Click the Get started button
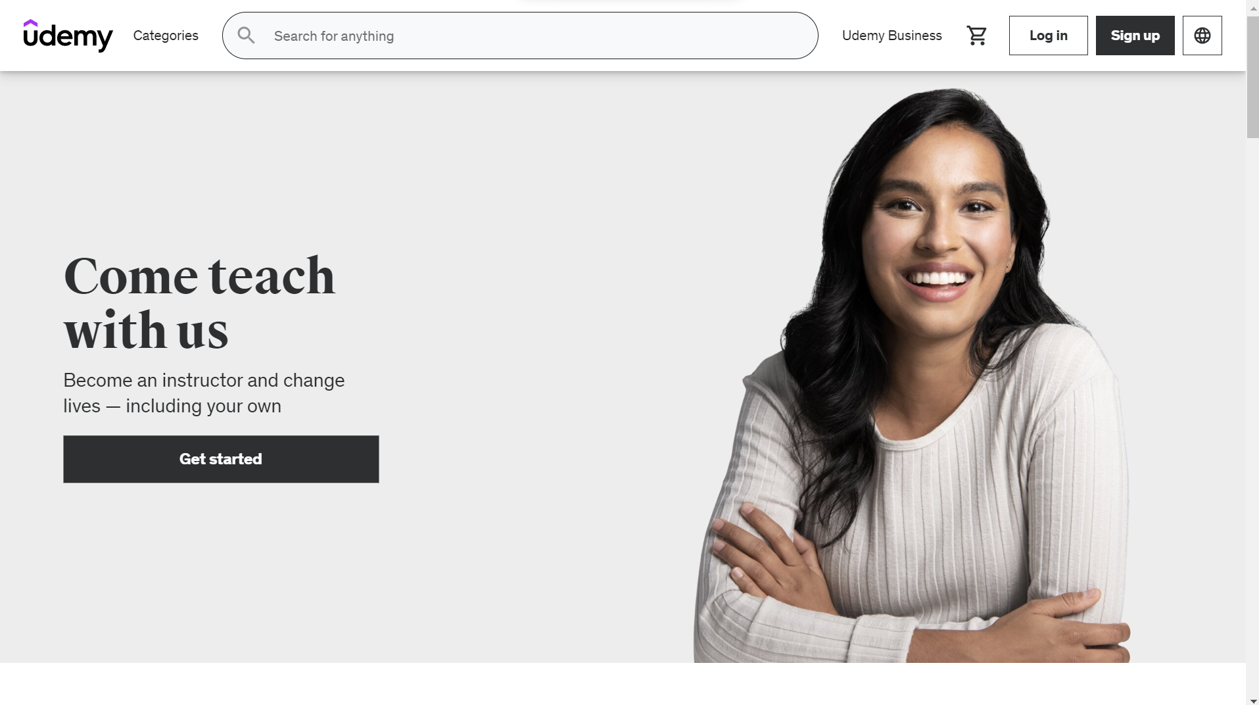Viewport: 1259px width, 705px height. coord(221,459)
